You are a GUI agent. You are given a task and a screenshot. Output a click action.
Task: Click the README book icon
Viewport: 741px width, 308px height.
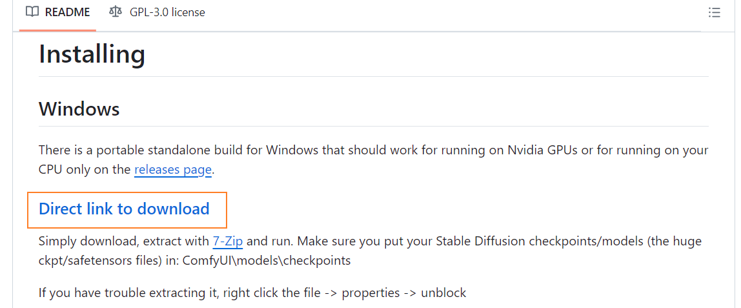coord(32,12)
